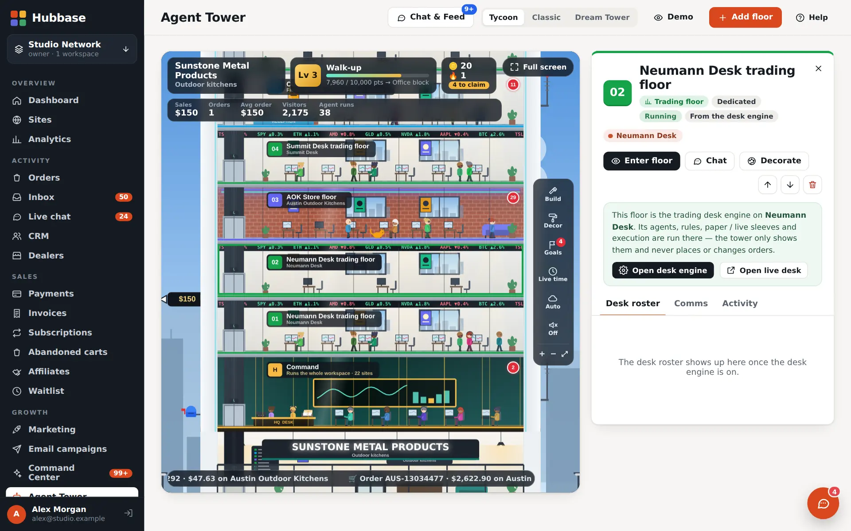Open the Live time clock tool
The image size is (851, 531).
553,274
